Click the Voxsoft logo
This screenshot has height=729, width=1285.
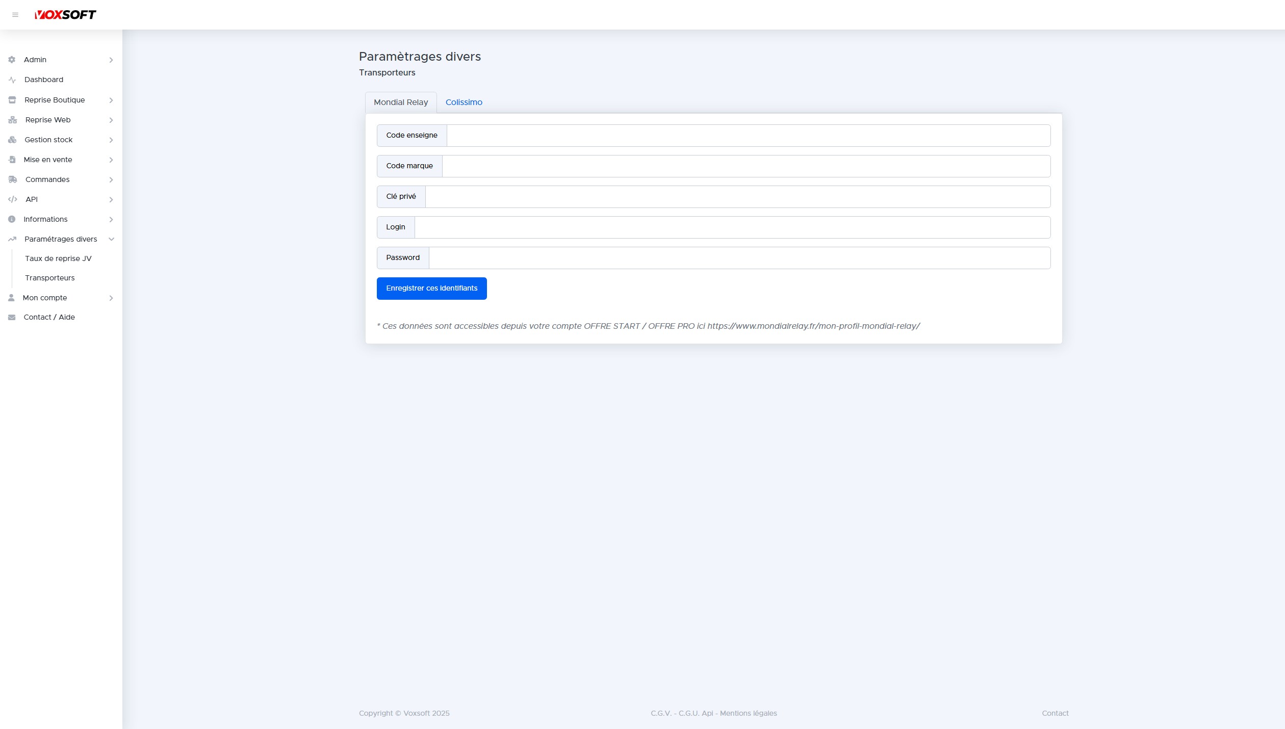coord(65,15)
